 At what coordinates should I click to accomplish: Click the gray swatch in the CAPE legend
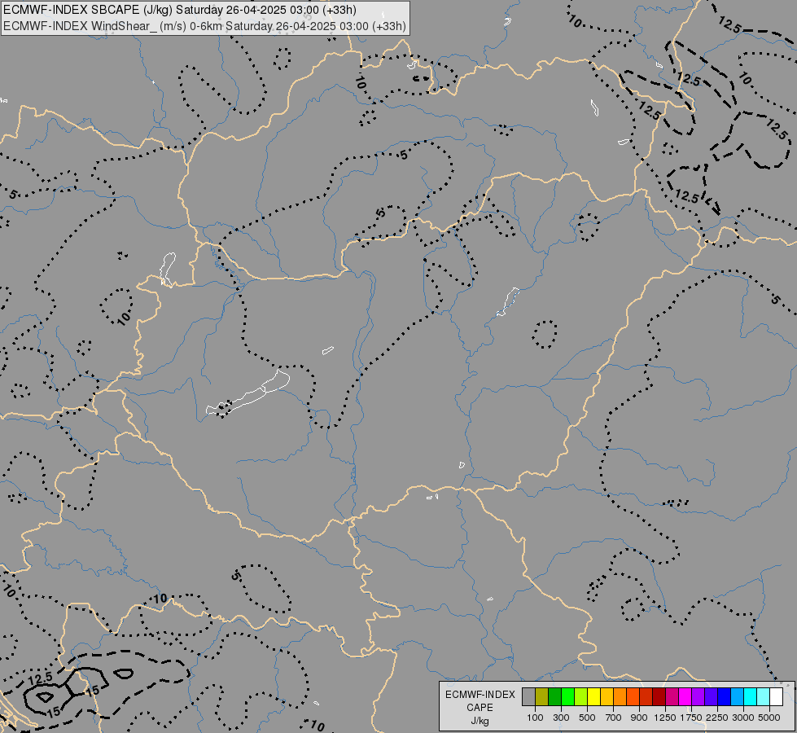tap(528, 696)
